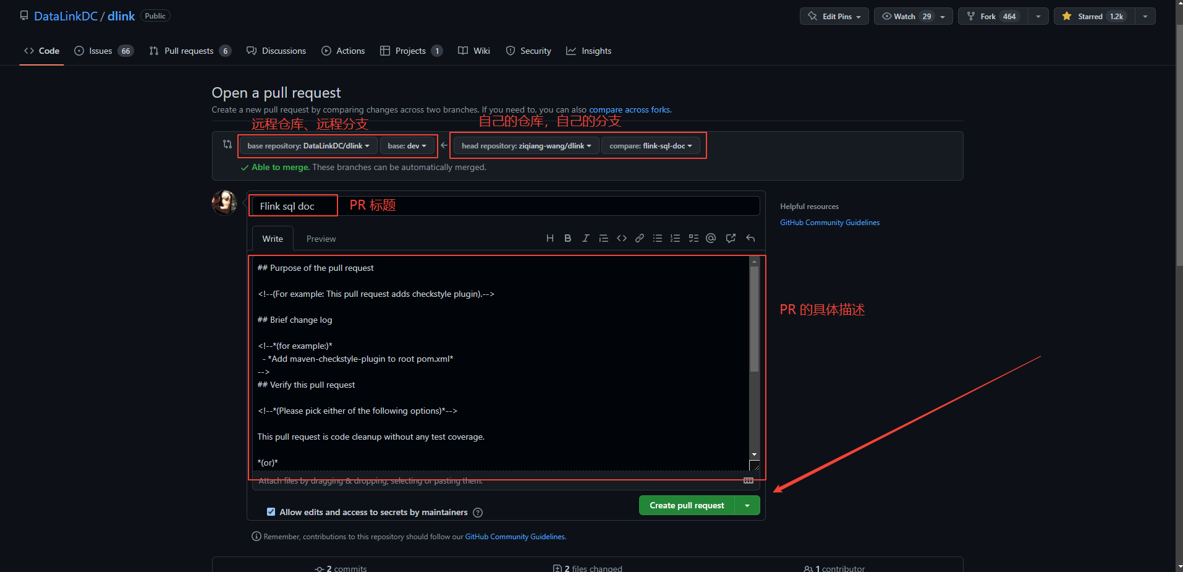The height and width of the screenshot is (572, 1183).
Task: Open Edit Pins dropdown
Action: pos(834,16)
